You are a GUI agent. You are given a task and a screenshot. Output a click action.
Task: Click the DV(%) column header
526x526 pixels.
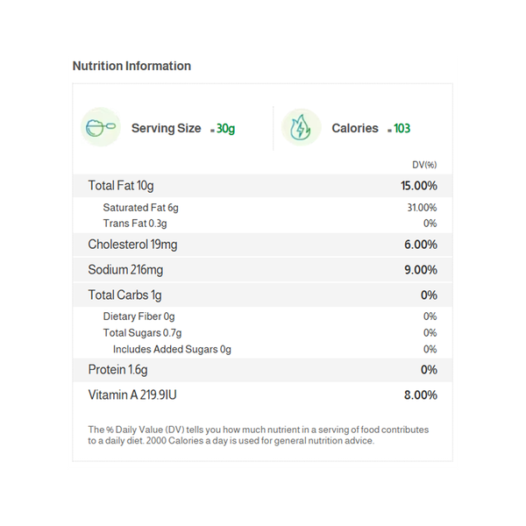pos(424,165)
